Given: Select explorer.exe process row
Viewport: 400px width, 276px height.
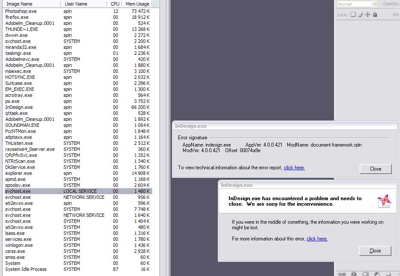Looking at the screenshot, I should tap(78, 173).
